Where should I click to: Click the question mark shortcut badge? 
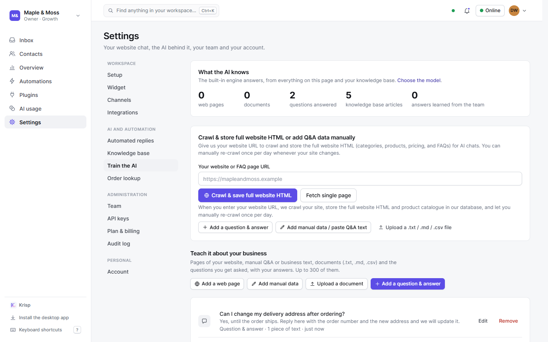point(77,330)
